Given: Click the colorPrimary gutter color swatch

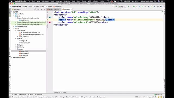Looking at the screenshot, I should click(x=50, y=17).
